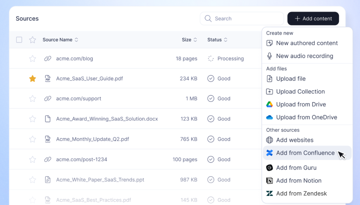Image resolution: width=360 pixels, height=205 pixels.
Task: Click the Good checkmark icon for Acme_SaaS_User_Guide.pdf
Action: (x=211, y=79)
